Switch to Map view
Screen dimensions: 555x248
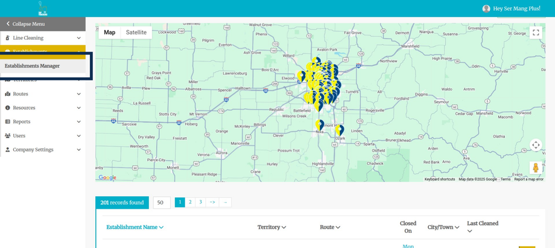[x=110, y=33]
